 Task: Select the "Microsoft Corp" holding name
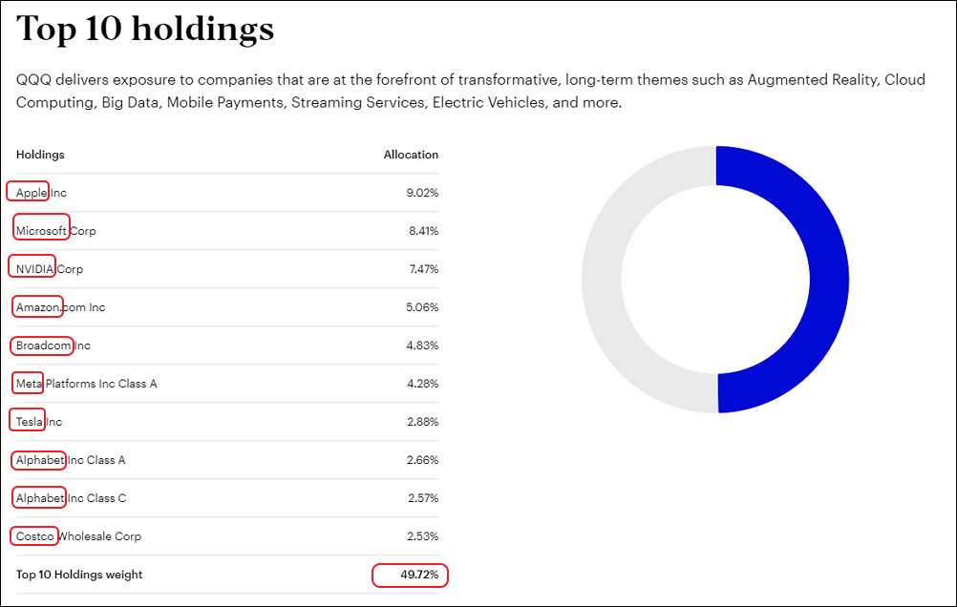coord(55,231)
